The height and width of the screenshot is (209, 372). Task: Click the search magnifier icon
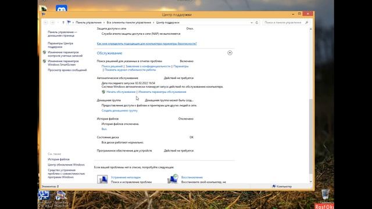pyautogui.click(x=306, y=23)
